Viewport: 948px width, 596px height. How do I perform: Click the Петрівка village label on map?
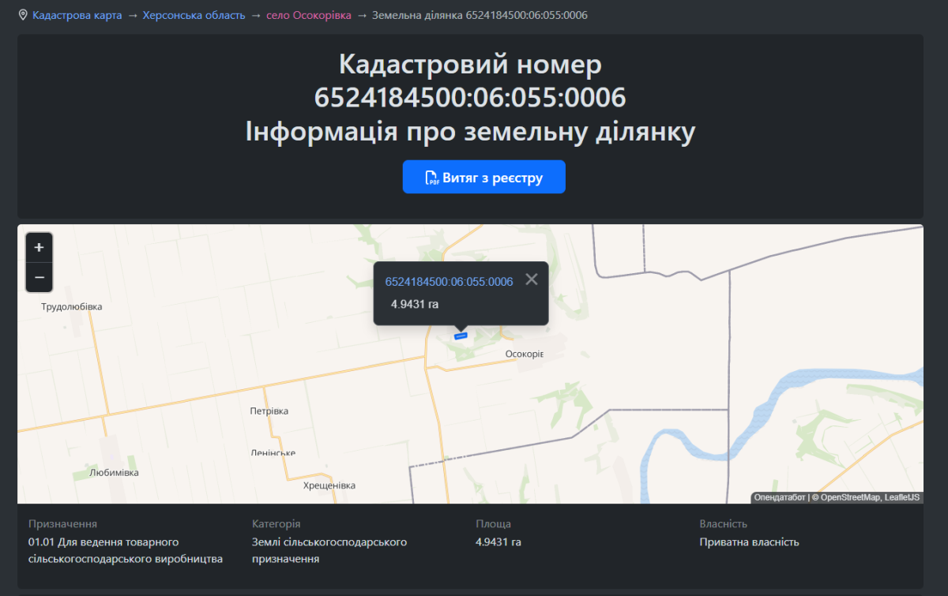[269, 411]
